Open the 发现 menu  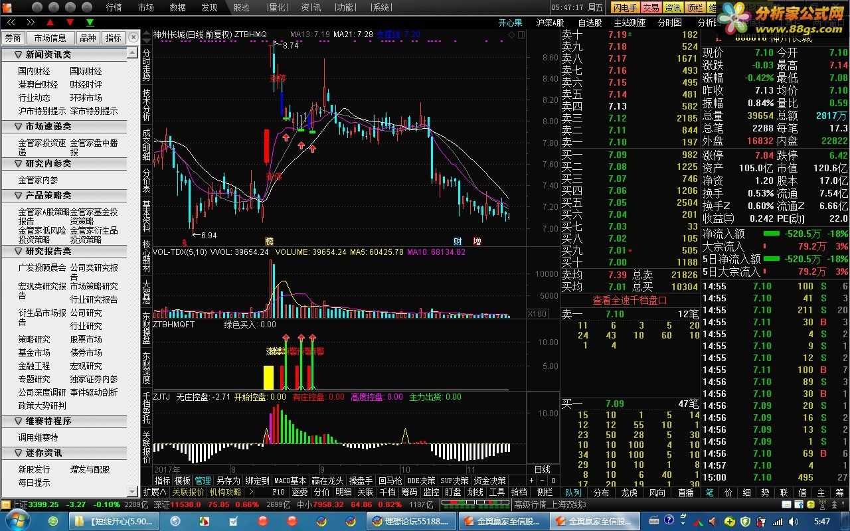point(209,7)
